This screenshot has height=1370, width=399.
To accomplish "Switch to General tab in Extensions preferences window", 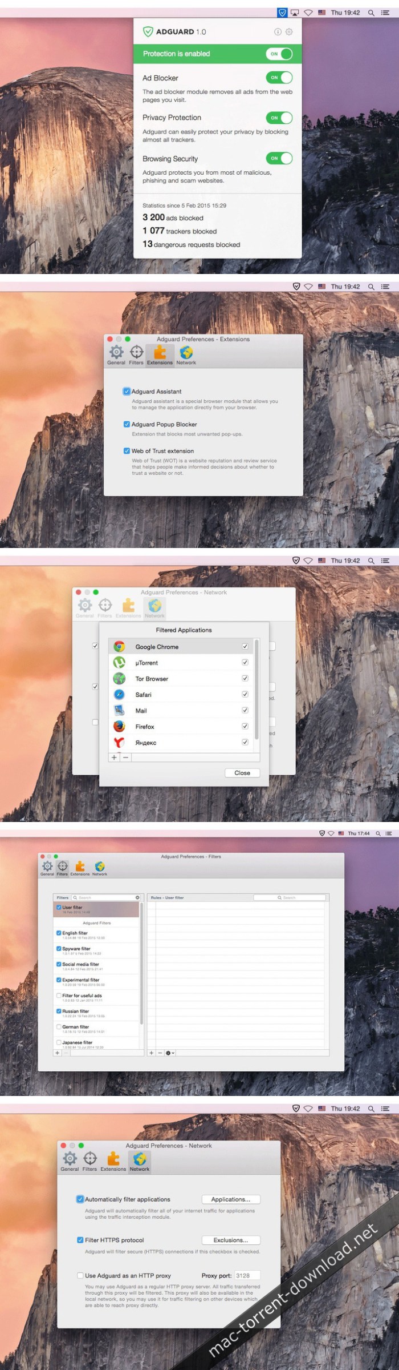I will (x=116, y=354).
